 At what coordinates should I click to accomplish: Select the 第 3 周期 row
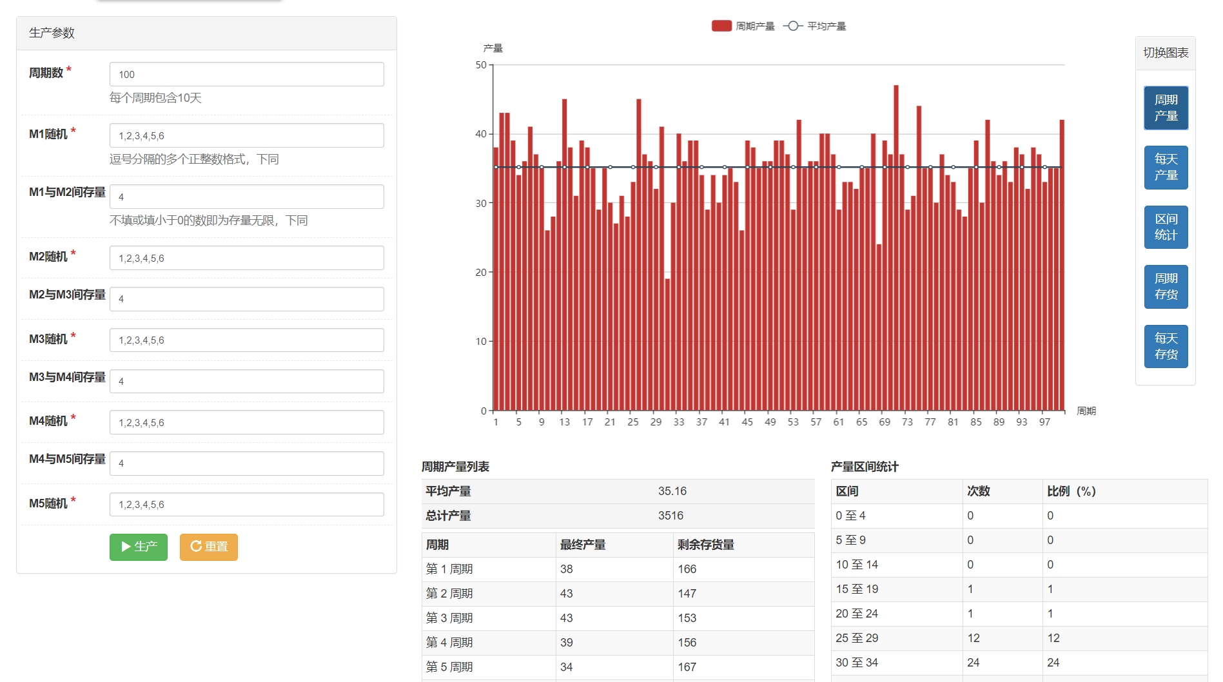(x=618, y=618)
